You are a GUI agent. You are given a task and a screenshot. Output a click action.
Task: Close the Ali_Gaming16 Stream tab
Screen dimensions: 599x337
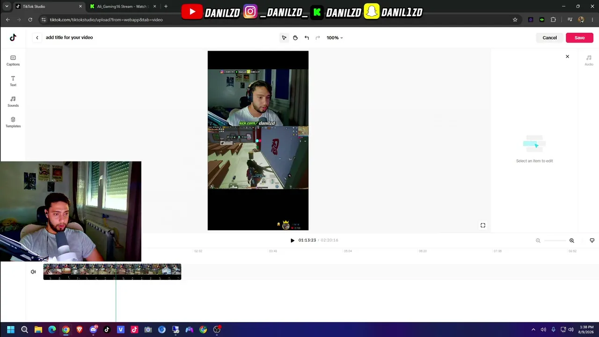154,7
